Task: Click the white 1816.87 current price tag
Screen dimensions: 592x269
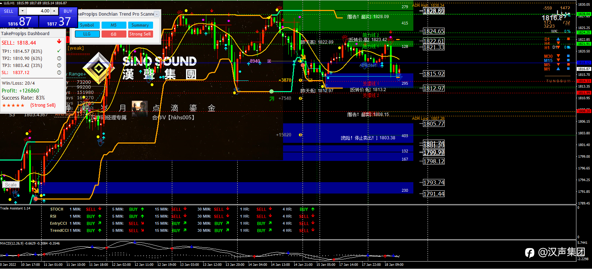Action: coord(584,69)
